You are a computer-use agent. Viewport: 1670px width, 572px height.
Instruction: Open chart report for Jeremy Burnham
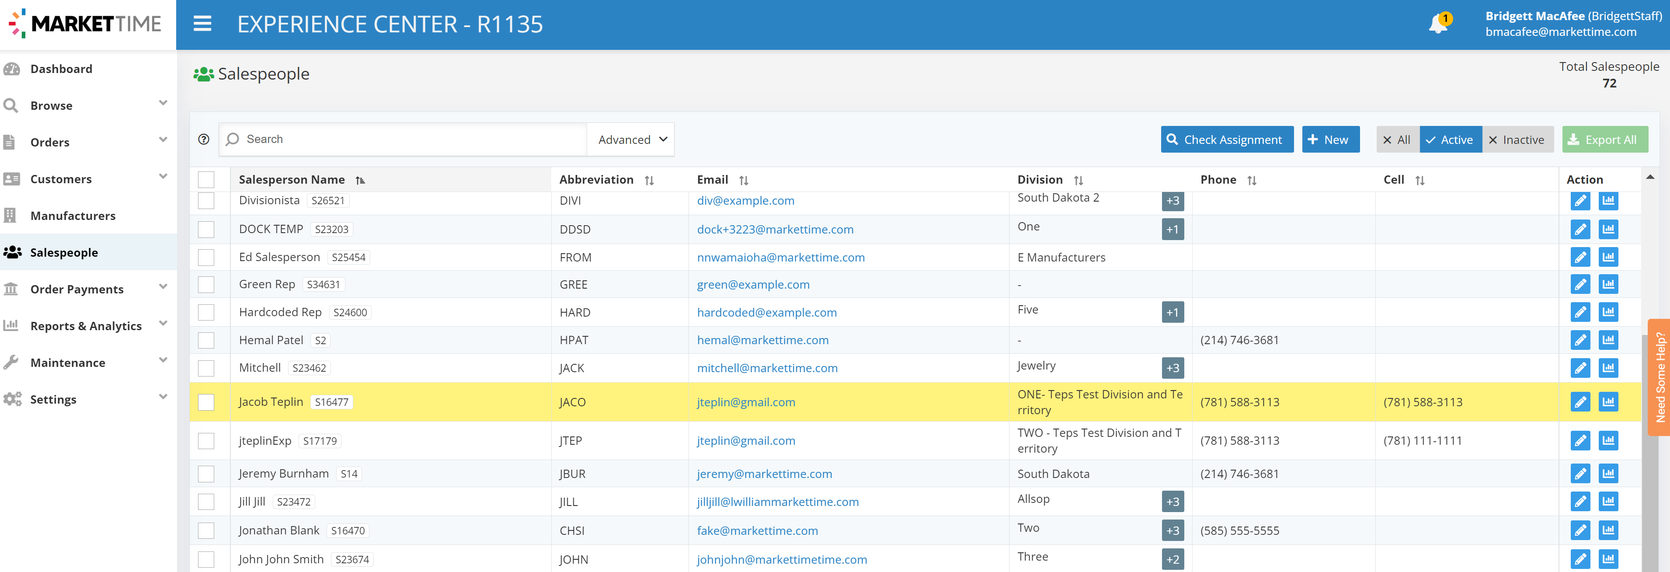click(x=1608, y=474)
